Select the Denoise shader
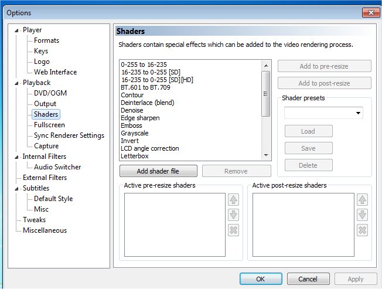Viewport: 382px width, 289px height. click(x=132, y=110)
